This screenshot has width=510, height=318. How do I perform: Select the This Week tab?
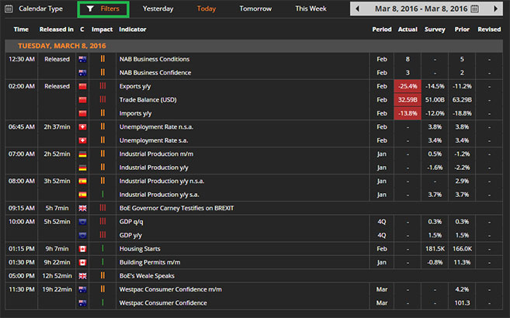(312, 9)
